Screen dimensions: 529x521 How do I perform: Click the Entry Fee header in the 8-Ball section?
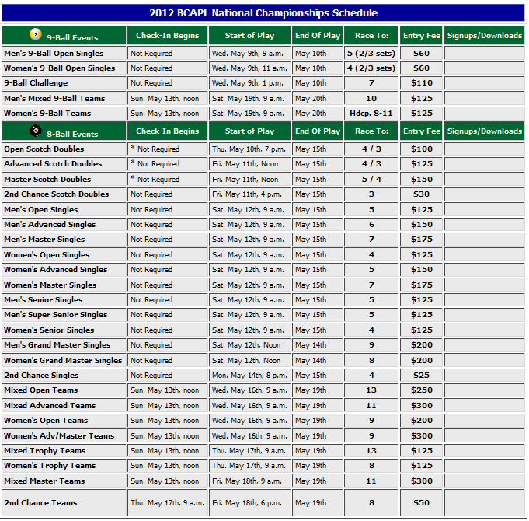click(x=421, y=131)
